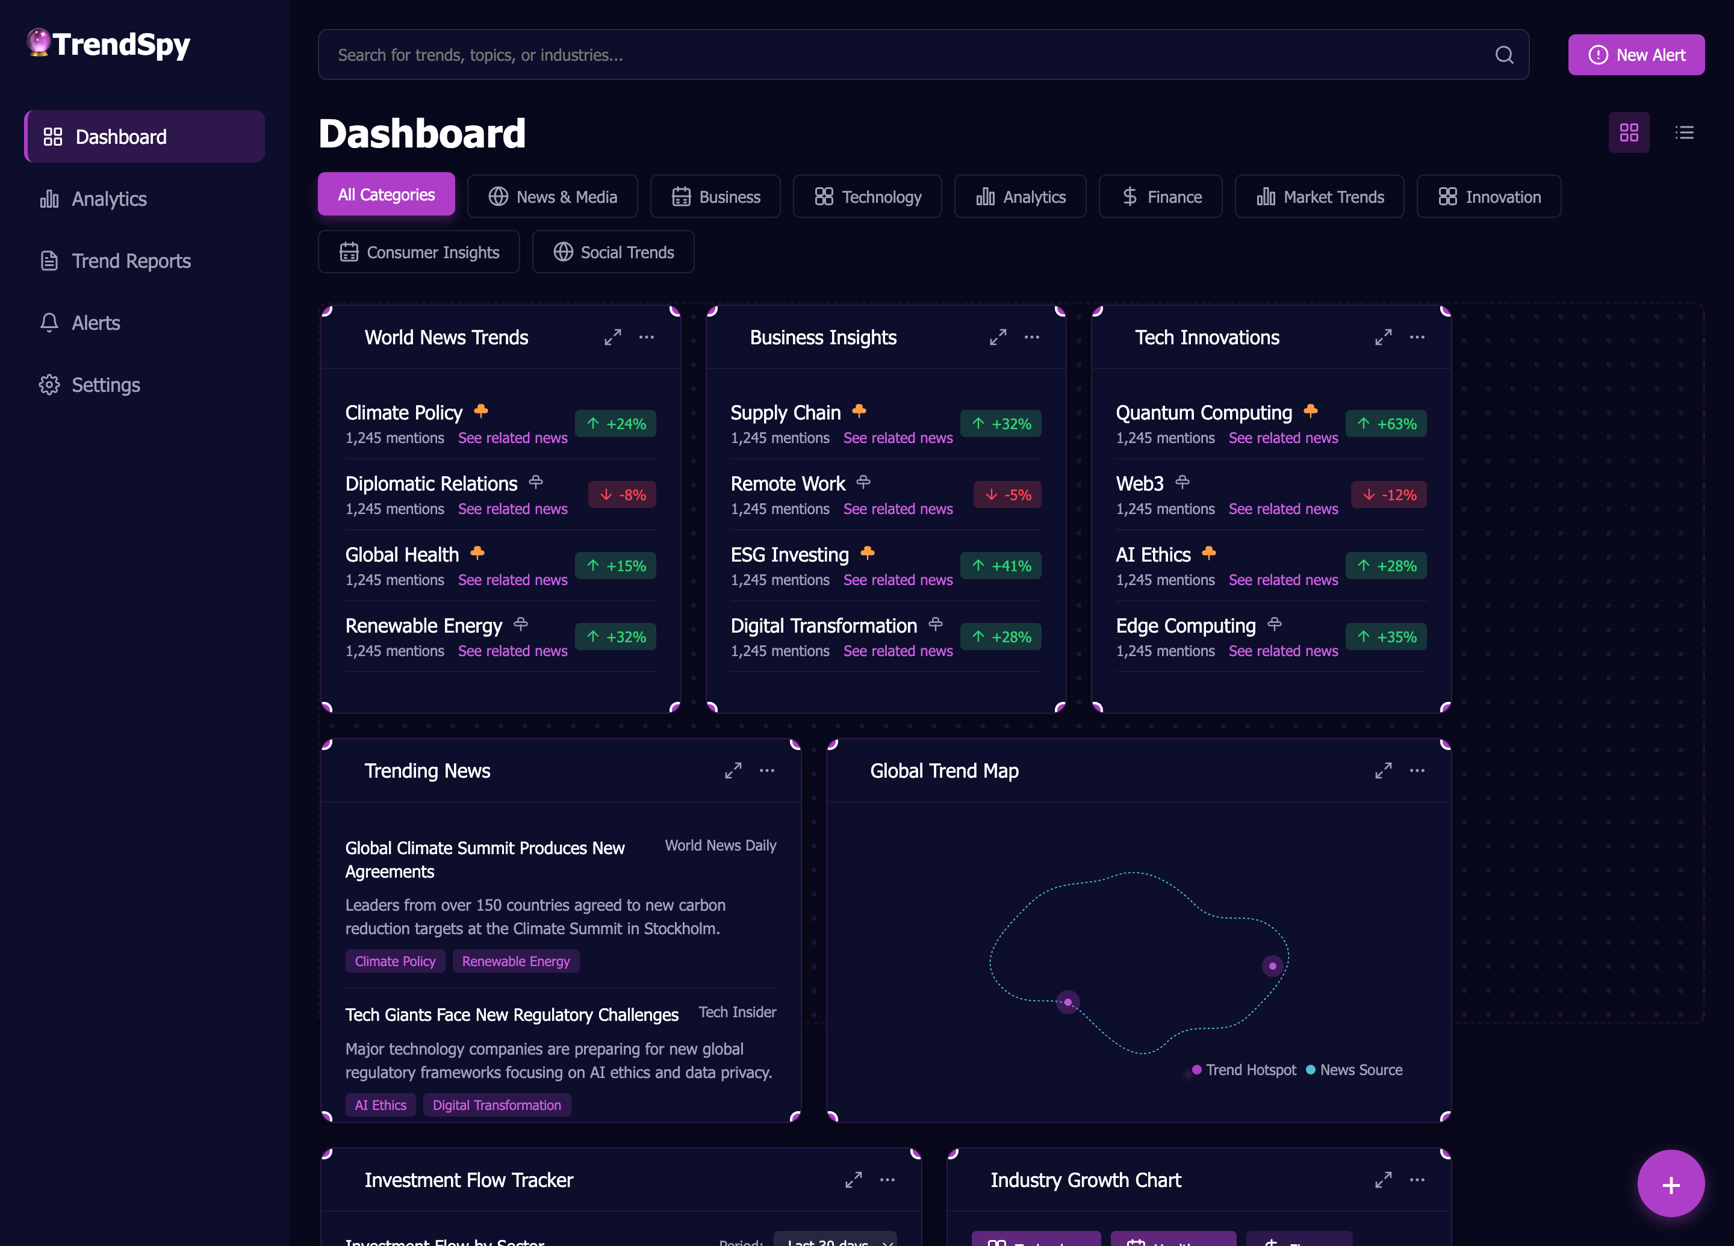The image size is (1734, 1246).
Task: Click the pin icon beside ESG Investing
Action: coord(867,553)
